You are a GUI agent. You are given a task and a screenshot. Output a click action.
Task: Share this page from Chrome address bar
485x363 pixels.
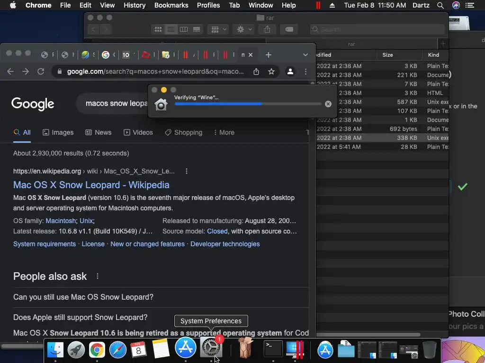click(256, 72)
